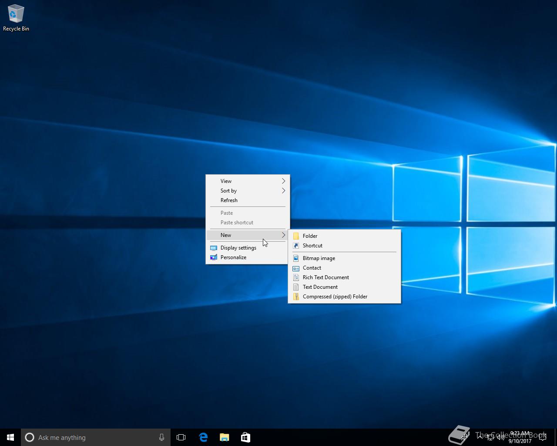Create a new Shortcut
Screen dimensions: 557x446
click(344, 246)
